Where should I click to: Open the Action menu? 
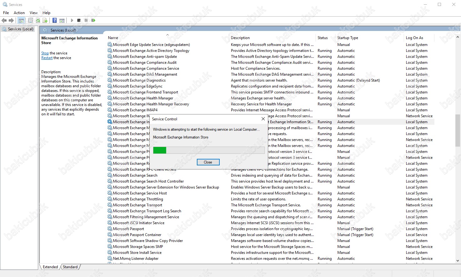click(19, 13)
